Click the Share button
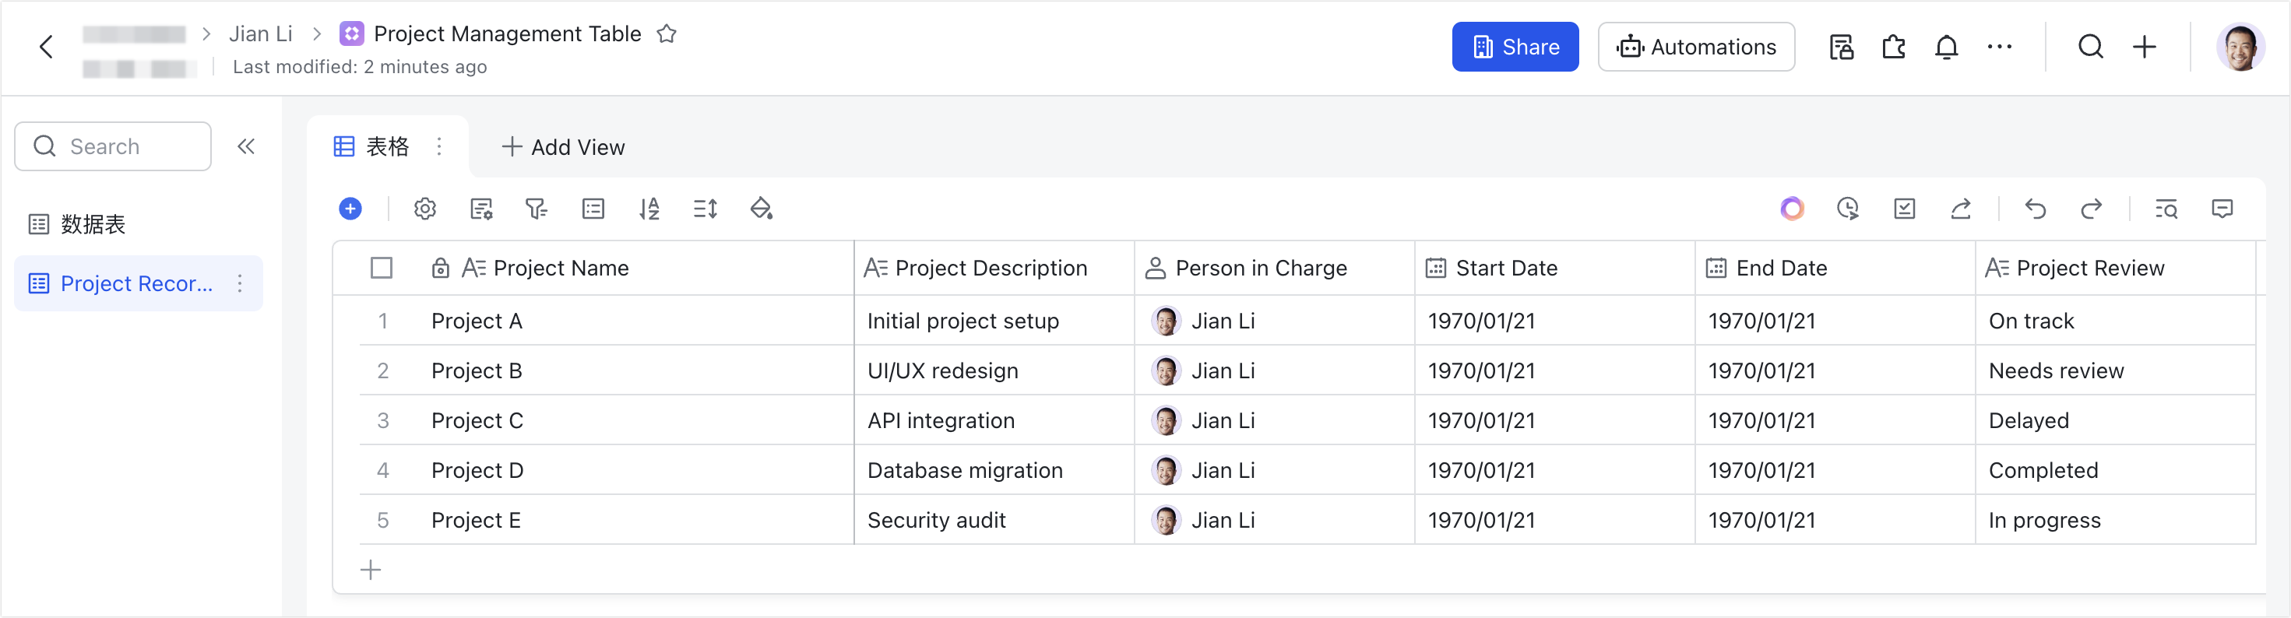The height and width of the screenshot is (618, 2291). pyautogui.click(x=1515, y=47)
